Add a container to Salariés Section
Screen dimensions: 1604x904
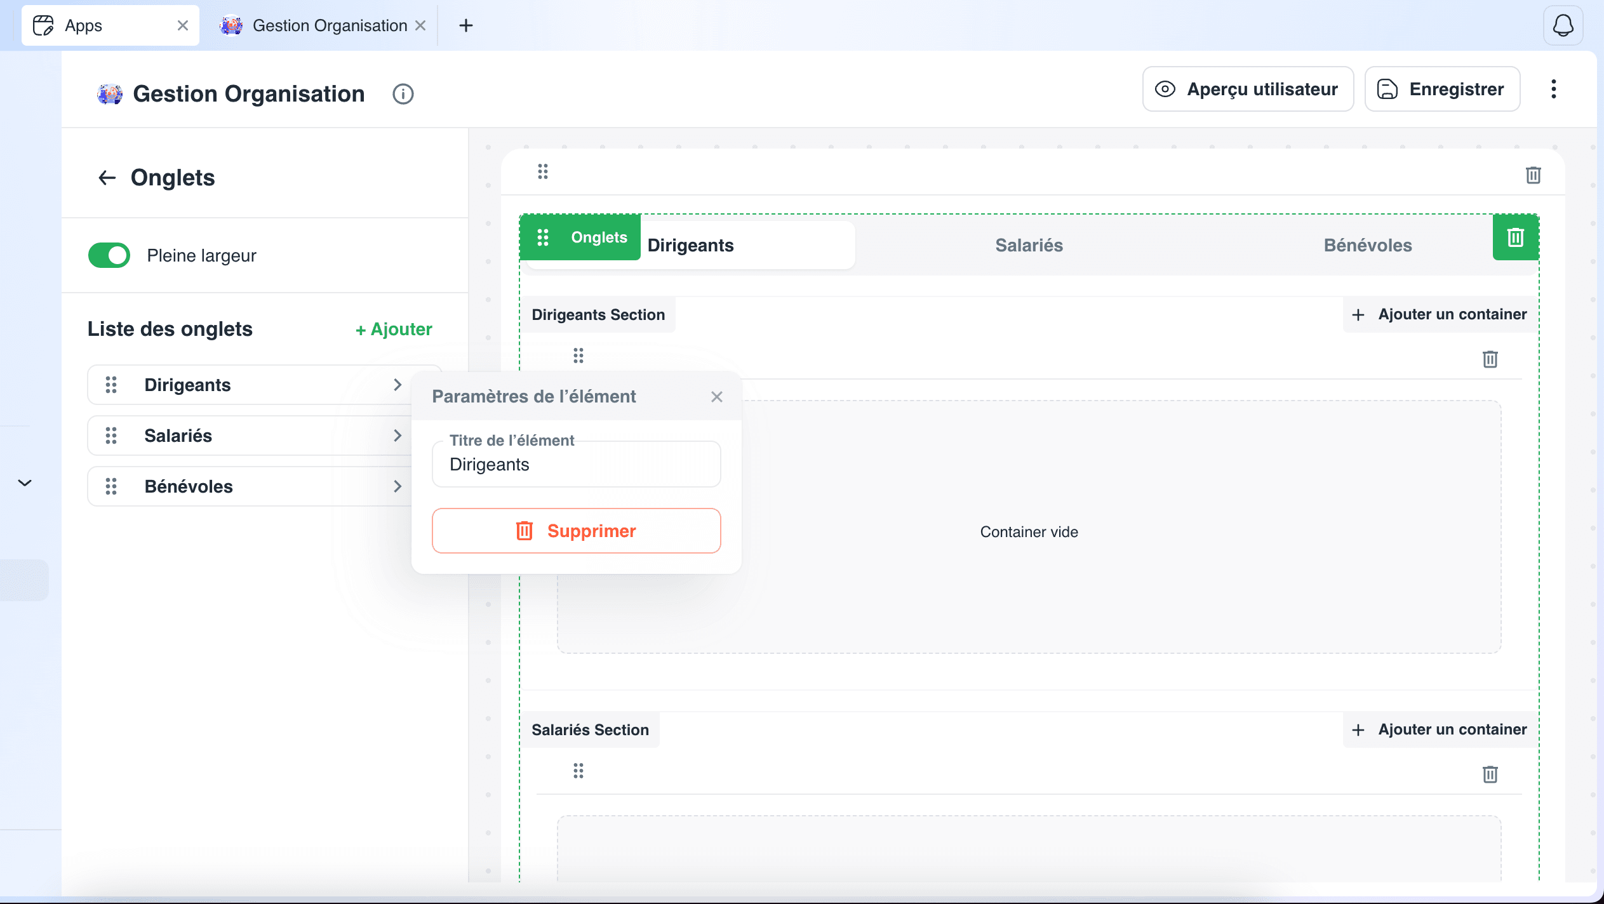(1440, 729)
